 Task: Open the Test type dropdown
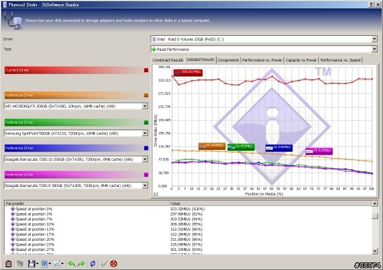[x=375, y=49]
